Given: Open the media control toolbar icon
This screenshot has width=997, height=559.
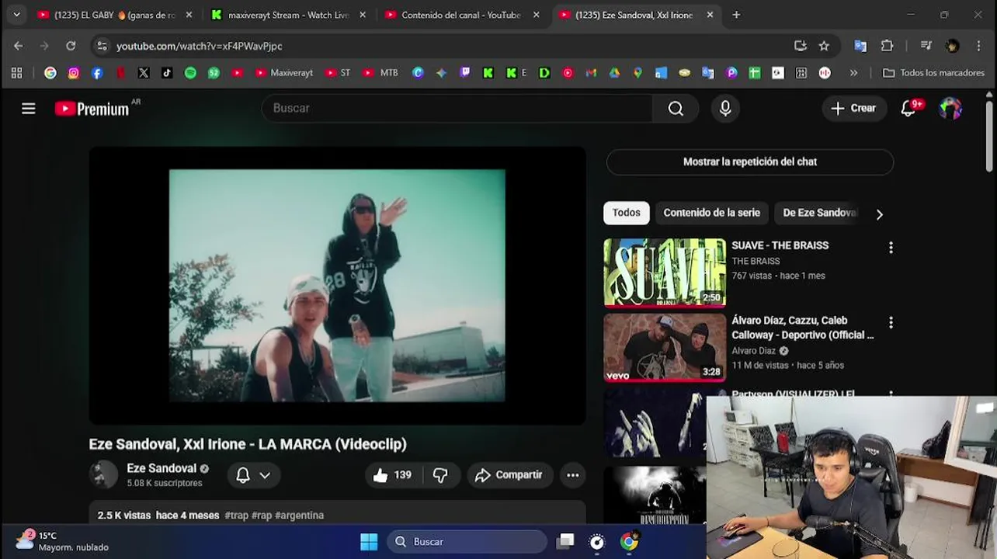Looking at the screenshot, I should (926, 46).
